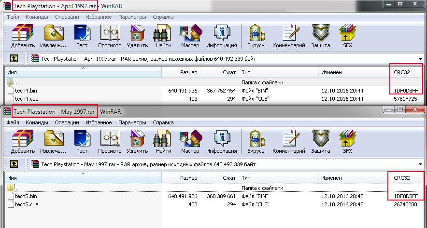Click Информация icon in May 1997 window

click(x=221, y=139)
